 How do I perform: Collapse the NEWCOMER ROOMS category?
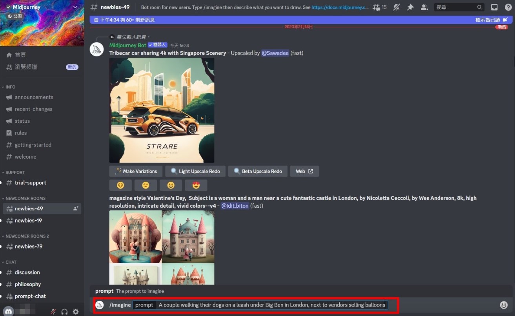pyautogui.click(x=25, y=198)
